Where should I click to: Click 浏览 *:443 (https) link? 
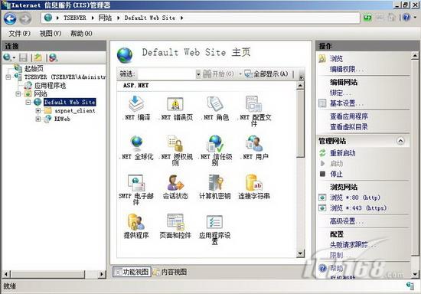coord(358,208)
